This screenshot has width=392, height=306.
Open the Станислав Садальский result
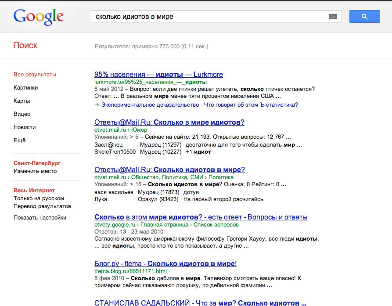200,302
